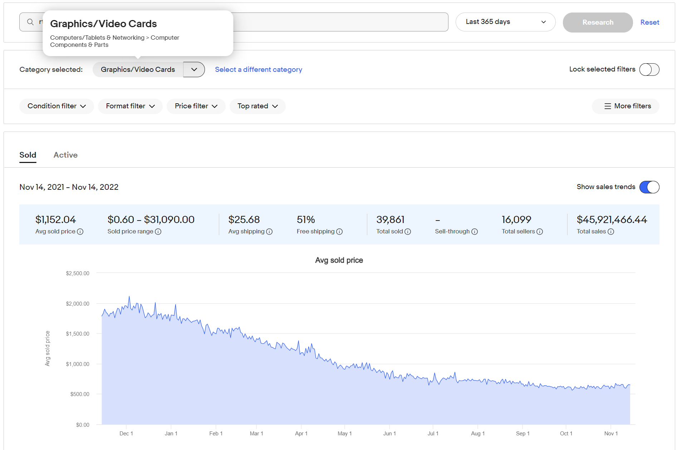Switch to the Active tab
Viewport: 677px width, 450px height.
[x=65, y=155]
